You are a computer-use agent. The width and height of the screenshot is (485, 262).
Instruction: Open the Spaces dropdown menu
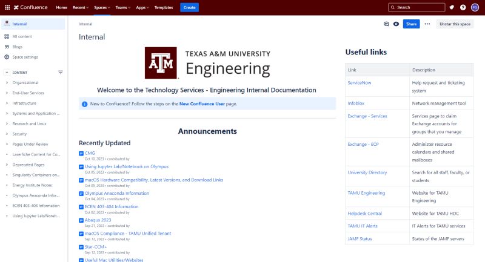click(x=102, y=7)
